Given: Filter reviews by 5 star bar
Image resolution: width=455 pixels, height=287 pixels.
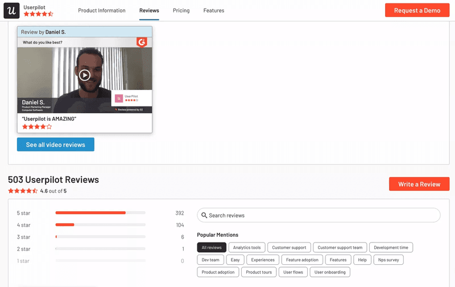Looking at the screenshot, I should (x=100, y=213).
